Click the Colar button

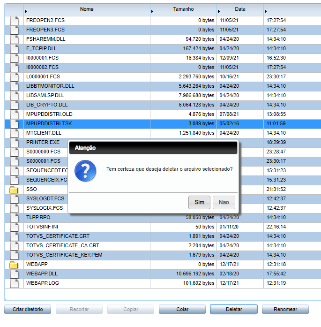coord(182,309)
